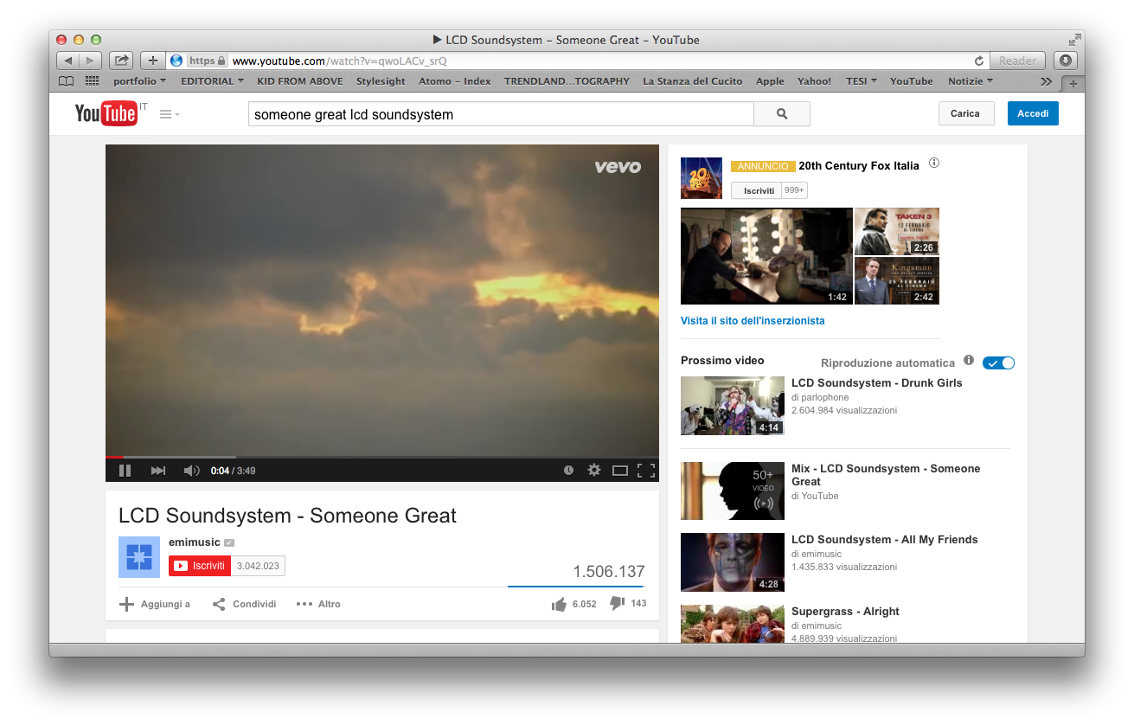Skip to the next video
The height and width of the screenshot is (725, 1134).
coord(158,471)
